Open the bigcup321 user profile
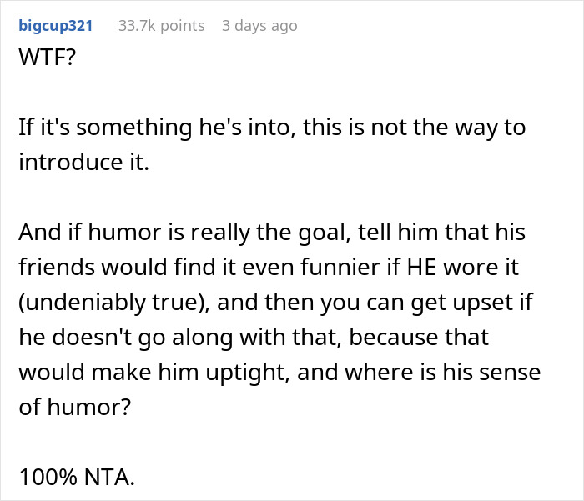The height and width of the screenshot is (501, 584). point(56,26)
